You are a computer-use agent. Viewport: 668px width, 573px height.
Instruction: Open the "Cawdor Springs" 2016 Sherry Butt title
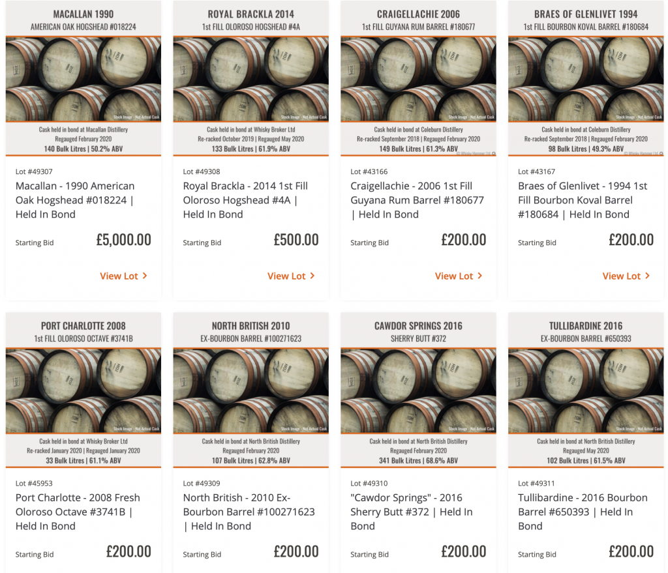coord(411,512)
